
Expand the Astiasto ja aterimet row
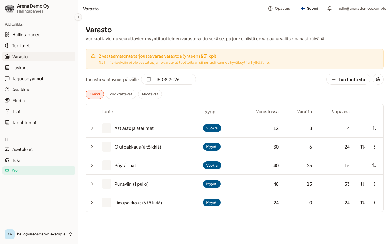92,128
